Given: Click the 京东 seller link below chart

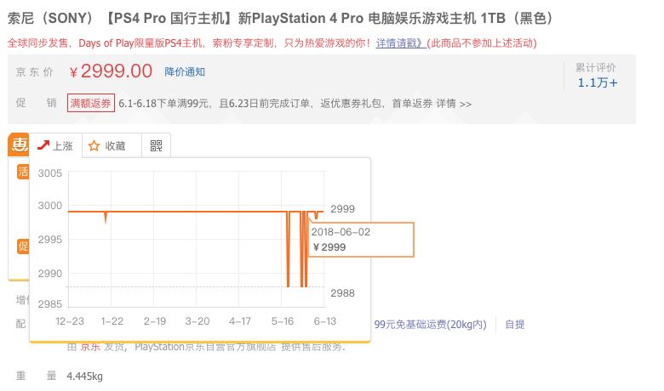Looking at the screenshot, I should point(90,346).
